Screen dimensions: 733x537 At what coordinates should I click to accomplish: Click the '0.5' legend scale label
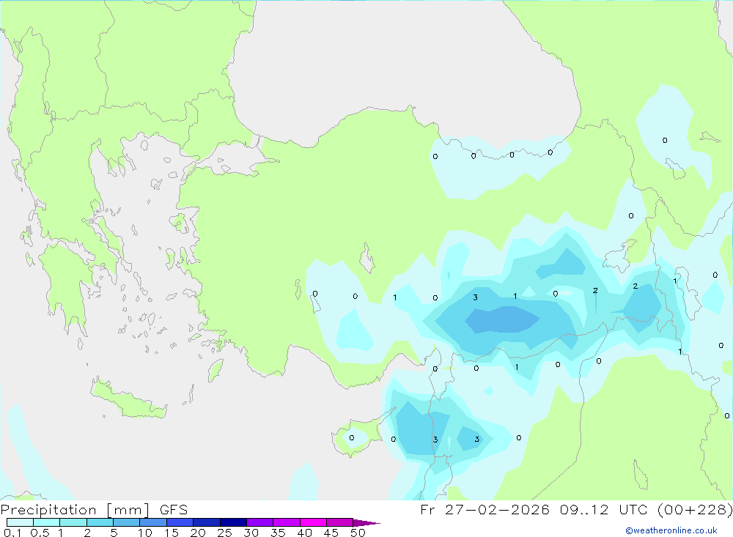[x=40, y=533]
